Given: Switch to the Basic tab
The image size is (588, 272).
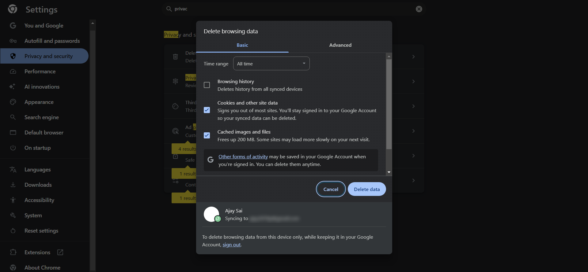Looking at the screenshot, I should (242, 45).
